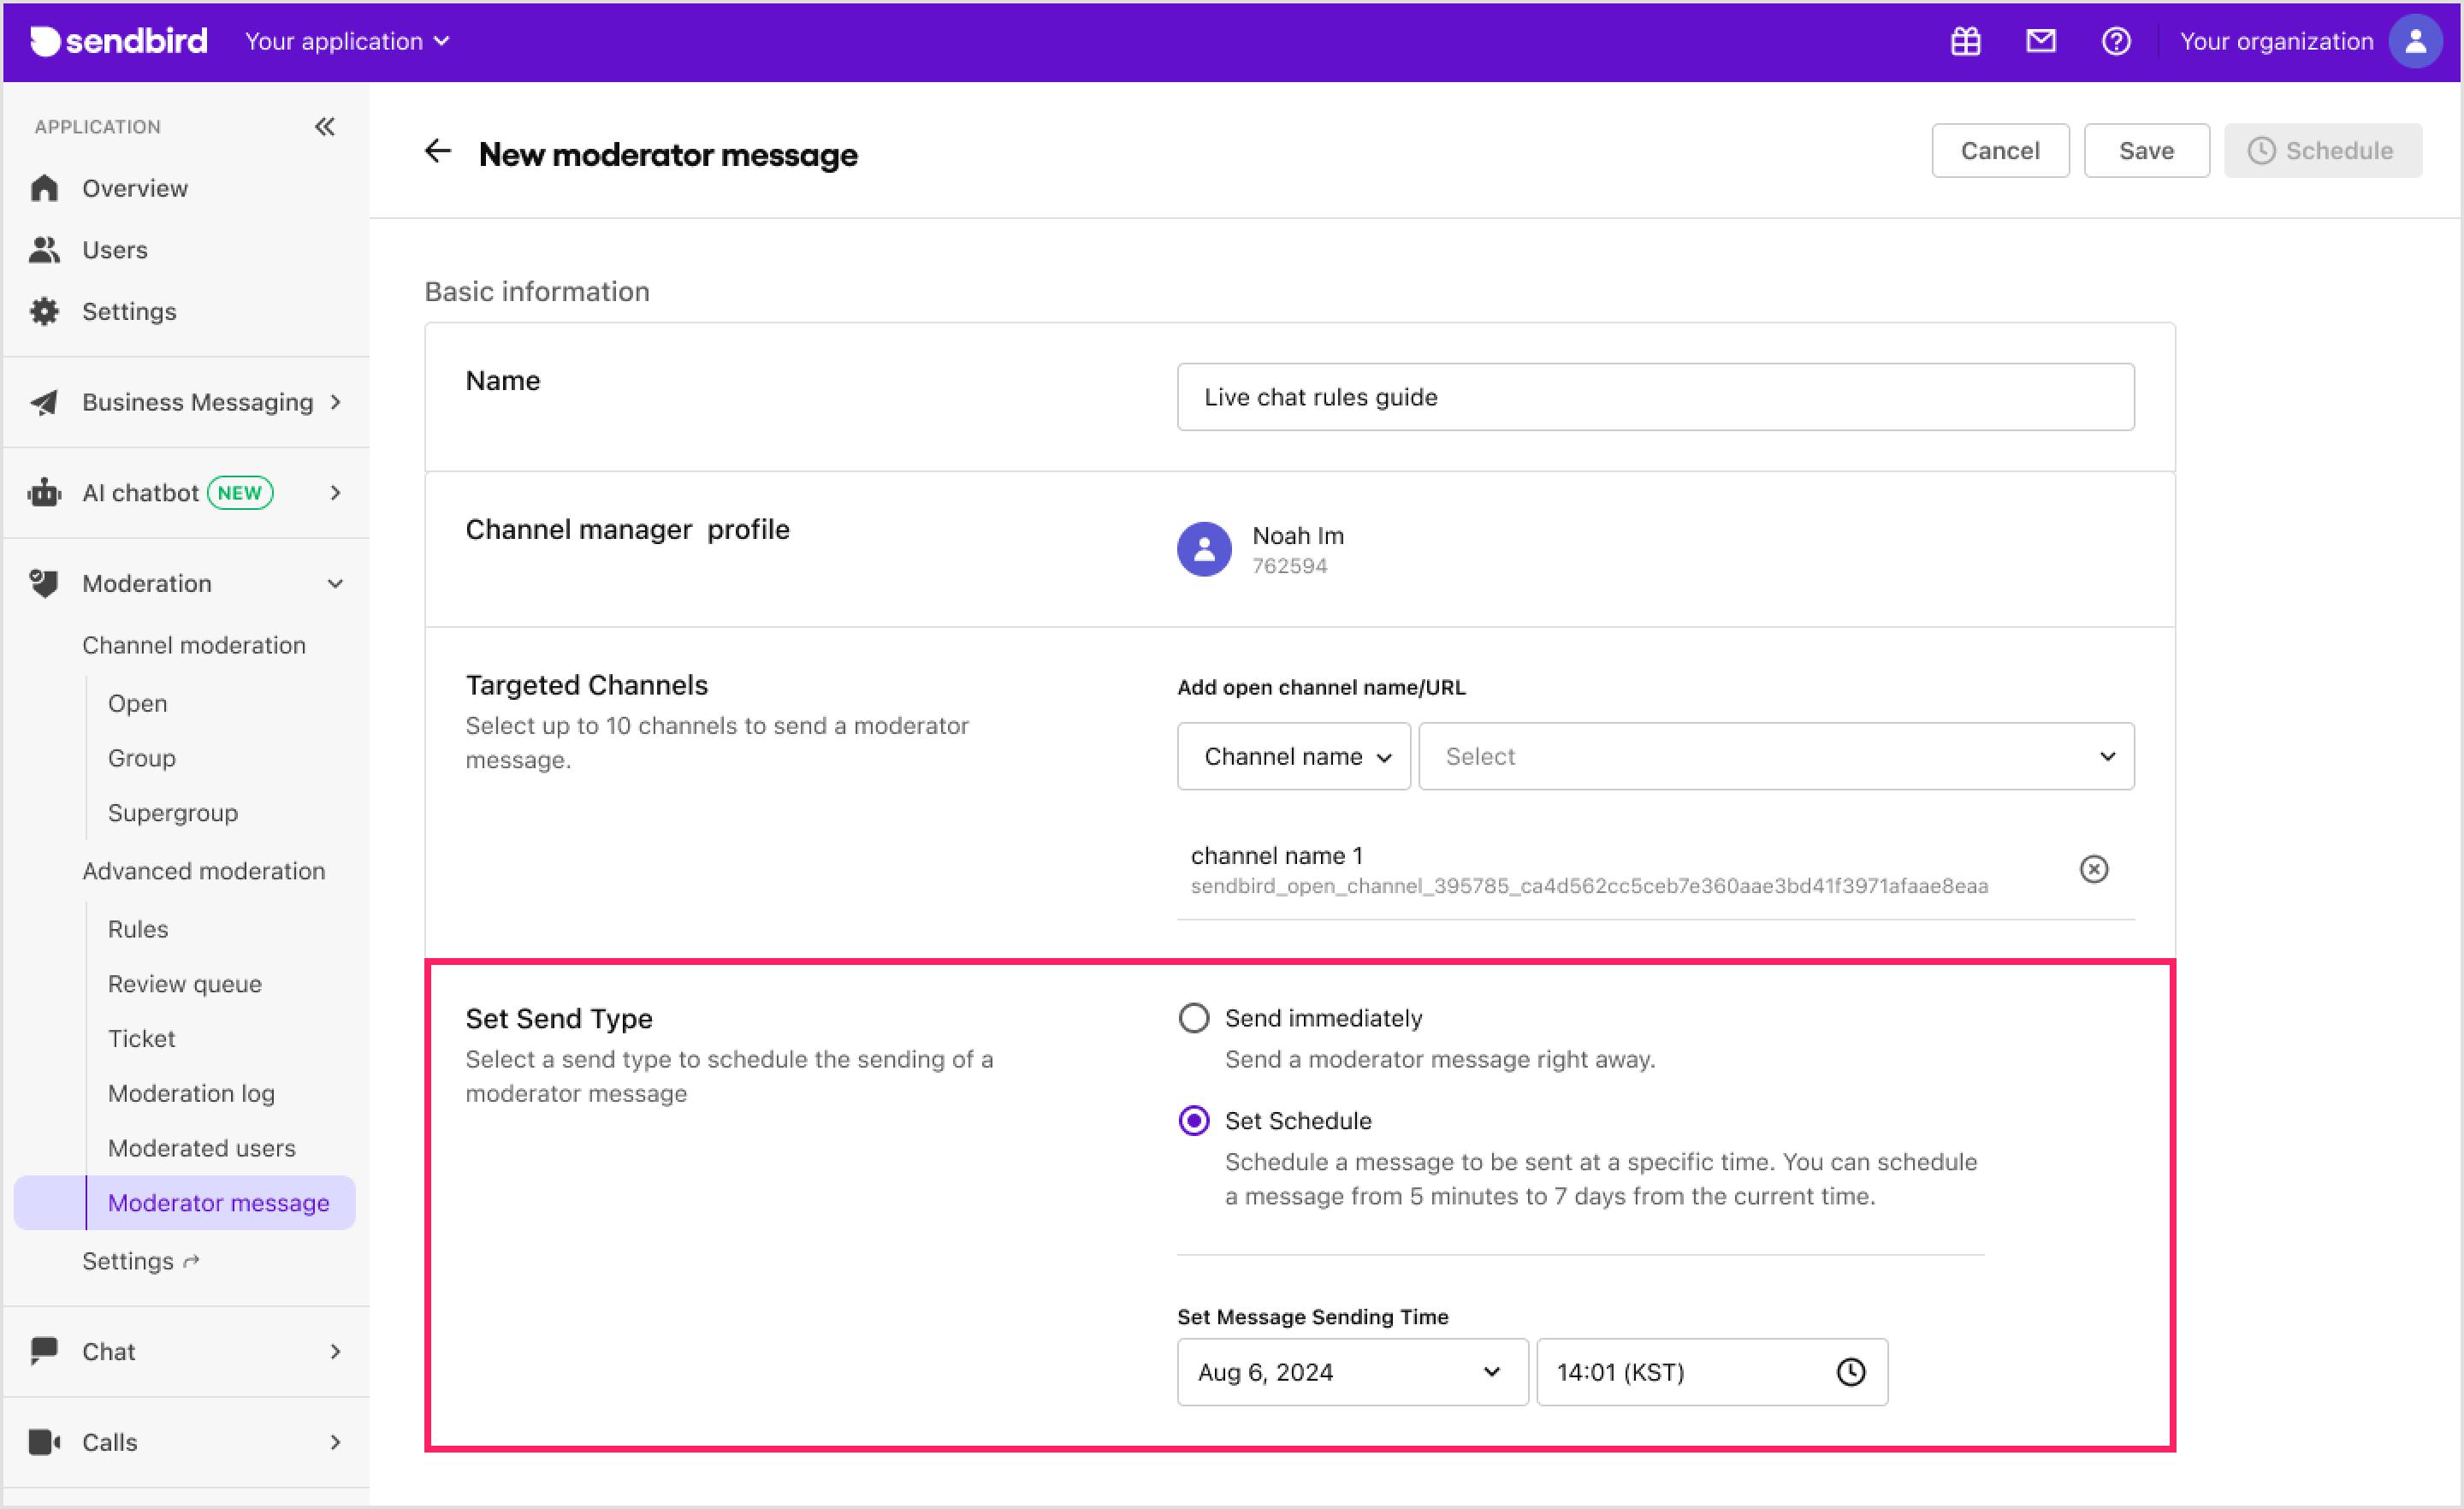Open the Channel name dropdown
Screen dimensions: 2464x1509
click(x=1294, y=757)
